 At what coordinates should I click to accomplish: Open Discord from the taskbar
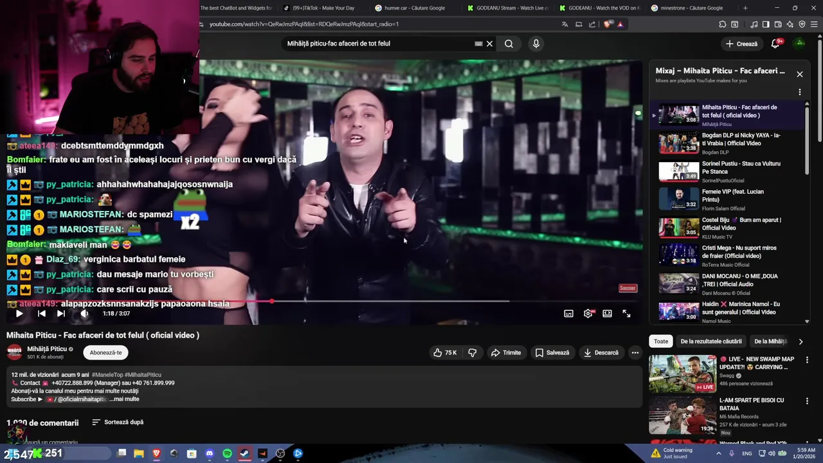(209, 453)
